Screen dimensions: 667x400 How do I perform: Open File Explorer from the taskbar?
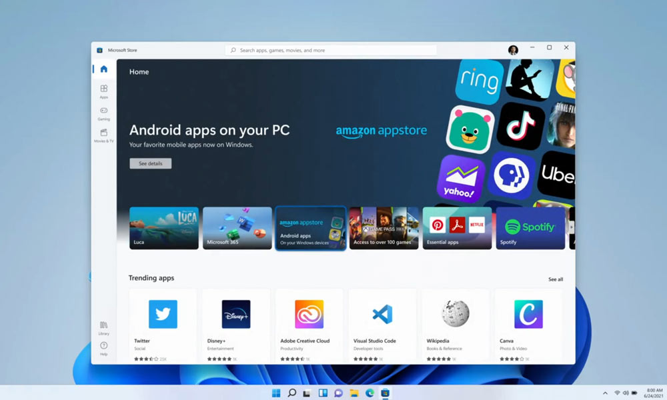click(x=354, y=393)
